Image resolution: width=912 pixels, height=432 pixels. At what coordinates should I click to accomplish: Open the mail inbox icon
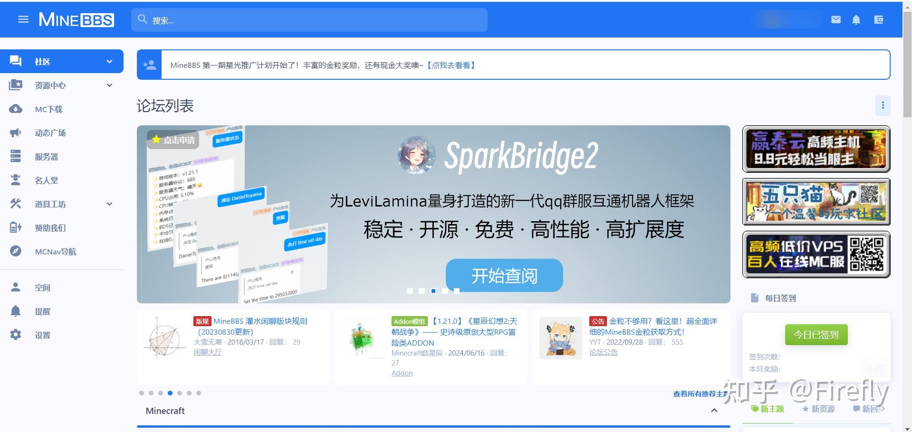(x=836, y=19)
